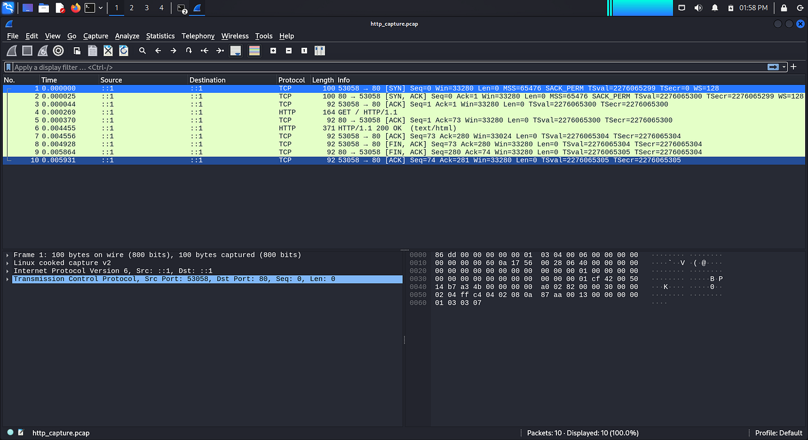Open Kali applications menu dragon icon
Image resolution: width=808 pixels, height=440 pixels.
(x=9, y=8)
